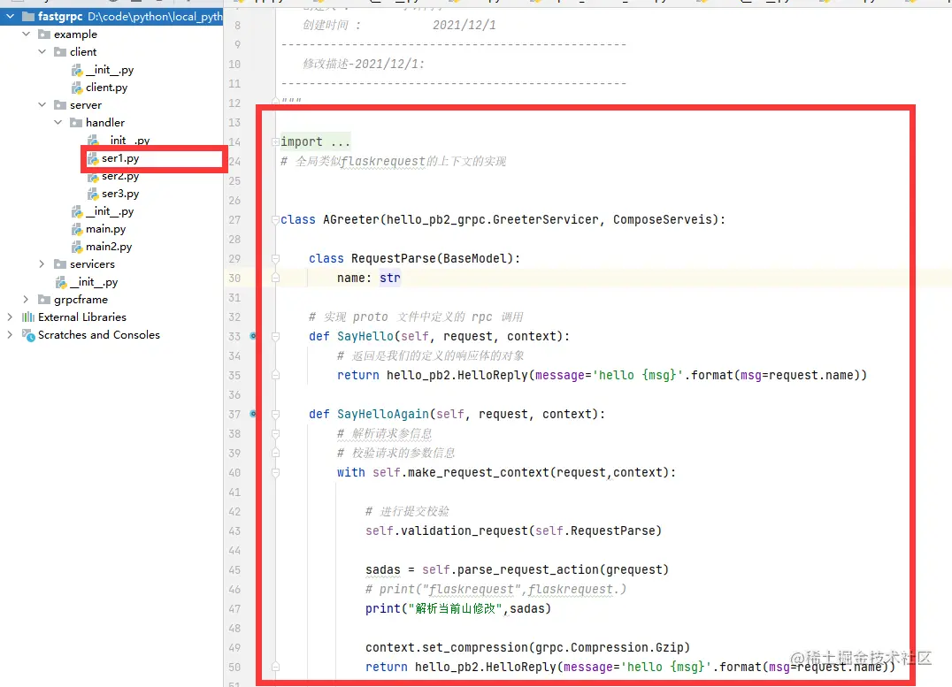This screenshot has width=952, height=687.
Task: Click the 'AGreeter' class name
Action: click(x=351, y=219)
